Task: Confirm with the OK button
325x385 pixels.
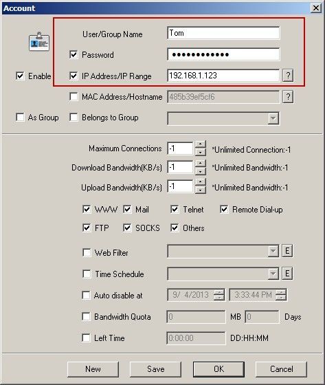Action: click(x=218, y=369)
